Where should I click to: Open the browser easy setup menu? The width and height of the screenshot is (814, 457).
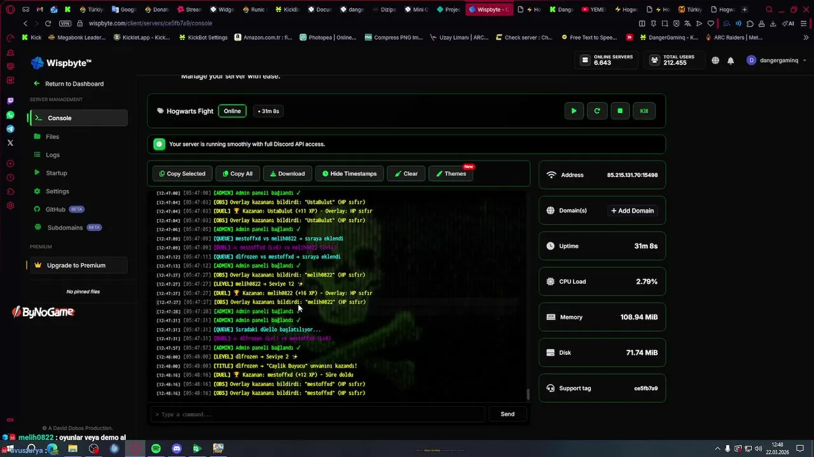click(x=803, y=23)
